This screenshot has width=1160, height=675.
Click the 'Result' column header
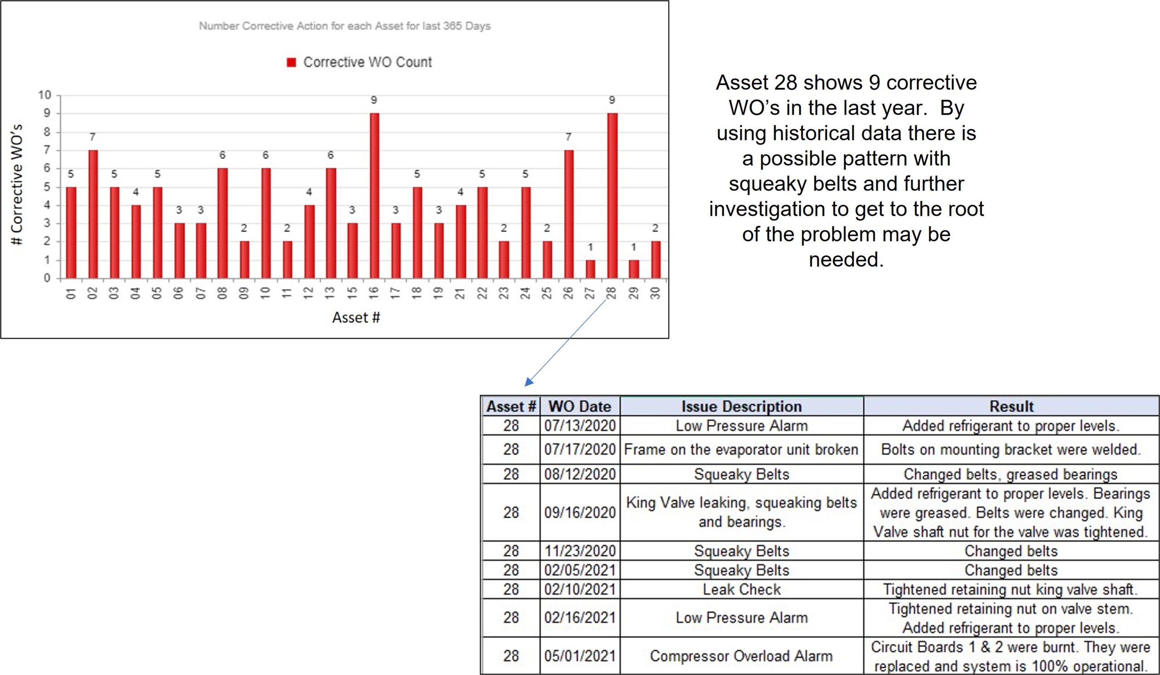[x=1011, y=407]
